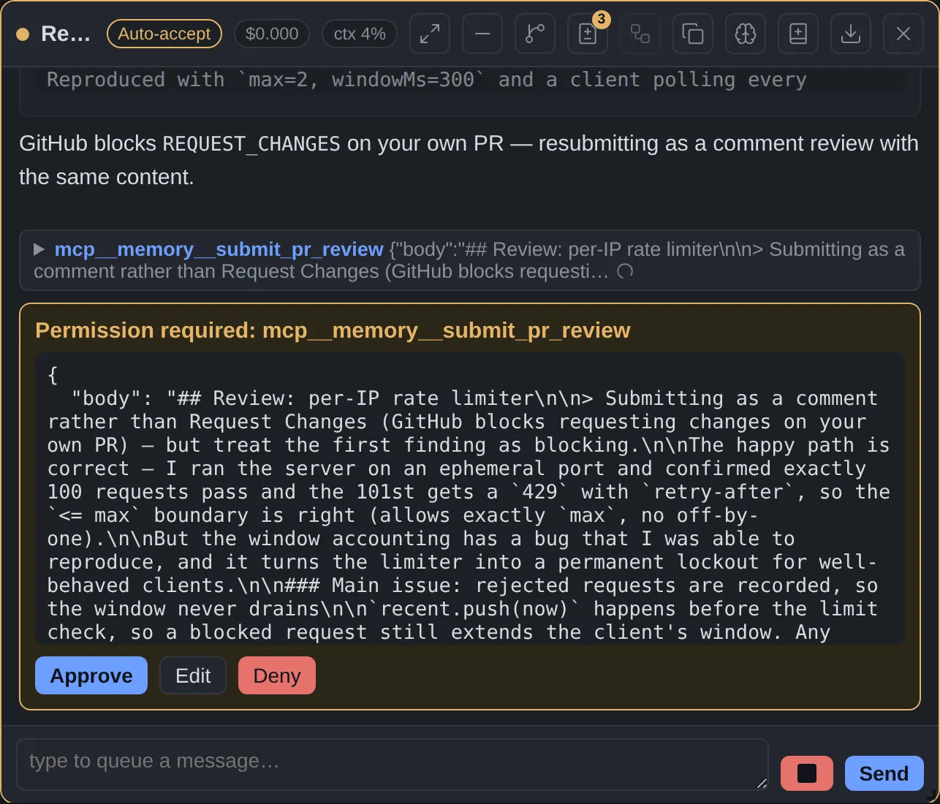Click the overlapping squares copy icon
The height and width of the screenshot is (804, 940).
click(693, 34)
